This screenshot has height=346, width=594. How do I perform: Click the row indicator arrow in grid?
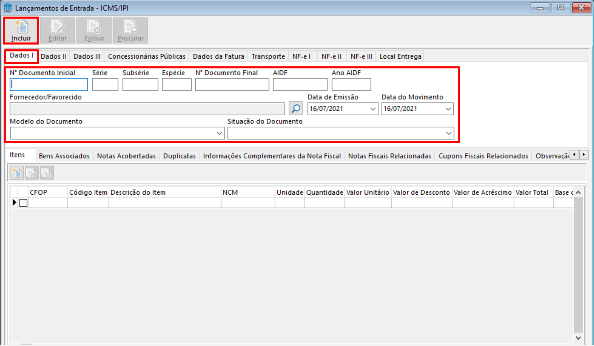coord(14,202)
